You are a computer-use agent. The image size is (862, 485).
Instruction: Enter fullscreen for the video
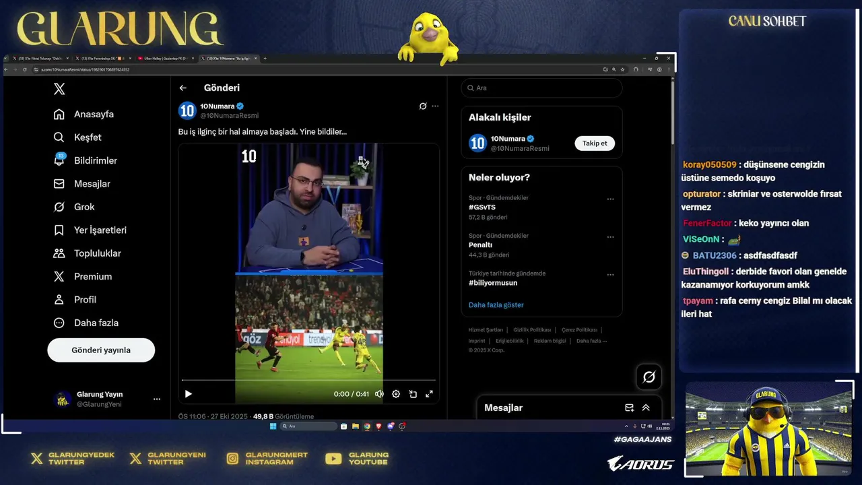(429, 394)
